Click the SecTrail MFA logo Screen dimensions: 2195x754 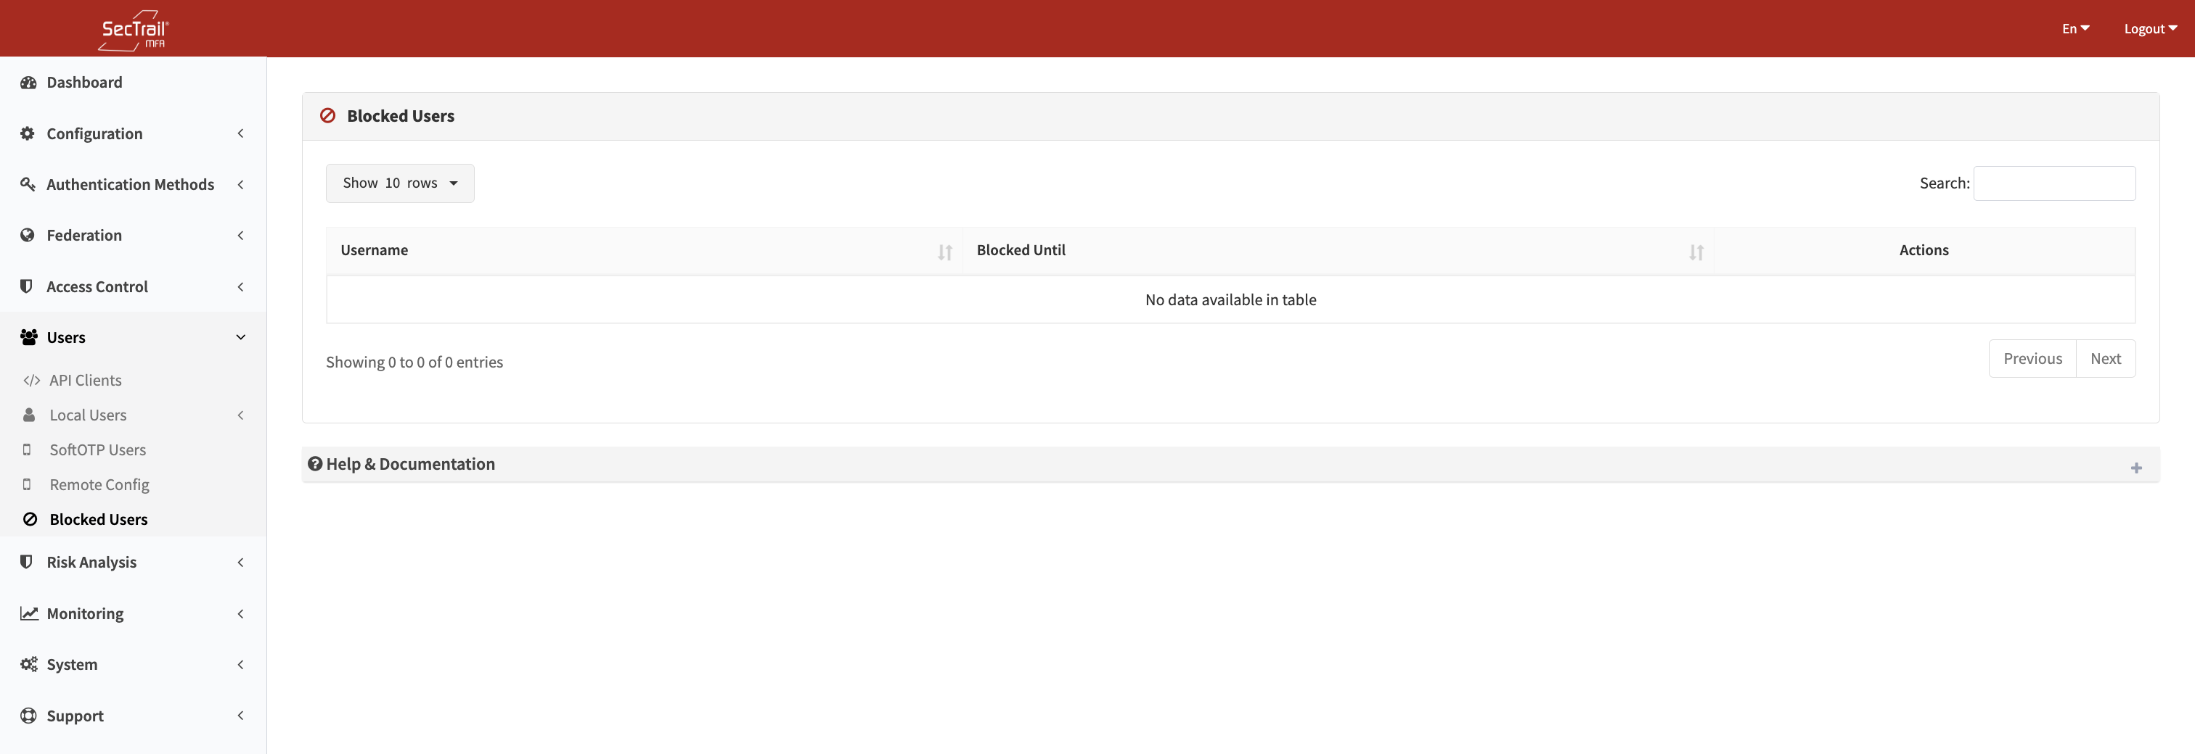134,30
